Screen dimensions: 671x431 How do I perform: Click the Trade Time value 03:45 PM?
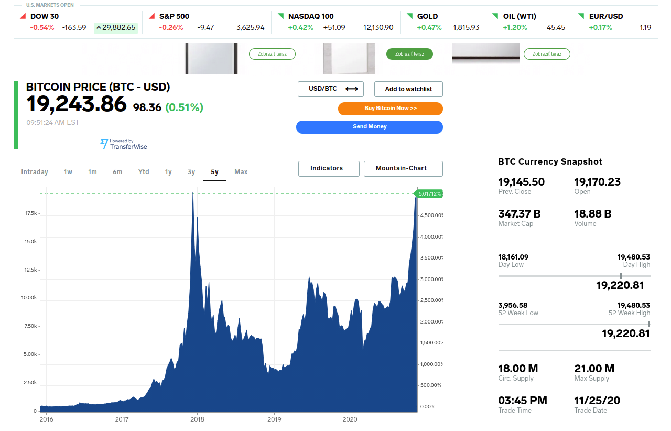point(523,401)
